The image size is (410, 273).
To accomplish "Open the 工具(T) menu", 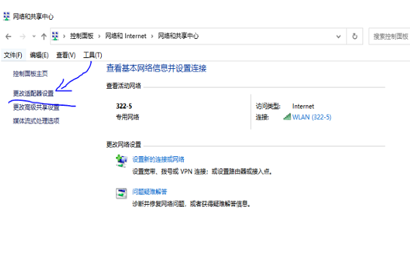I will (x=92, y=55).
